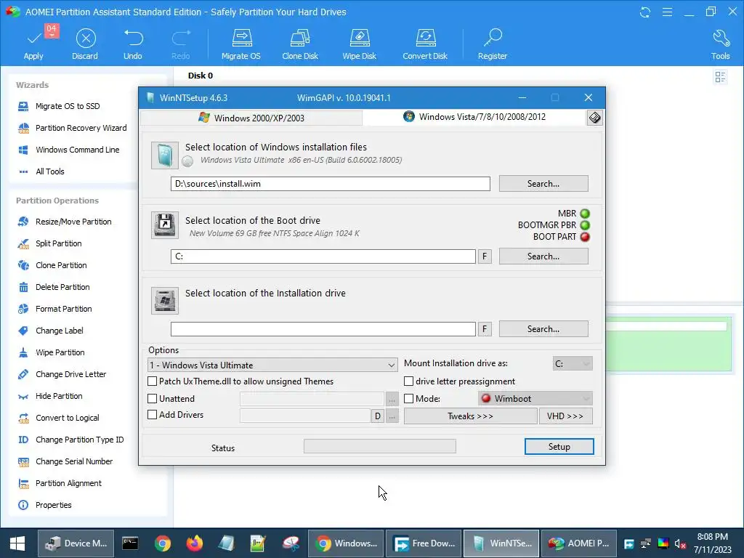The height and width of the screenshot is (558, 744).
Task: Enable Unattend checkbox
Action: [153, 399]
